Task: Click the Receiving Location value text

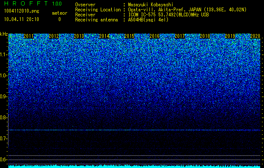Action: tap(187, 10)
